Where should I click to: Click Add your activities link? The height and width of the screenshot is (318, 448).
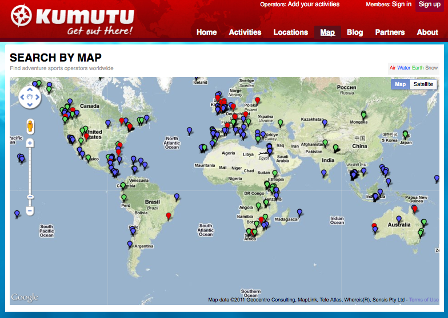pyautogui.click(x=313, y=5)
